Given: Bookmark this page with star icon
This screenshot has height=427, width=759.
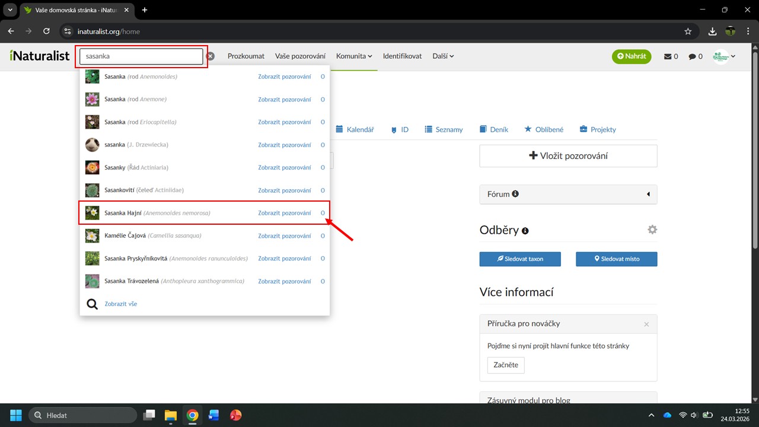Looking at the screenshot, I should [x=688, y=31].
